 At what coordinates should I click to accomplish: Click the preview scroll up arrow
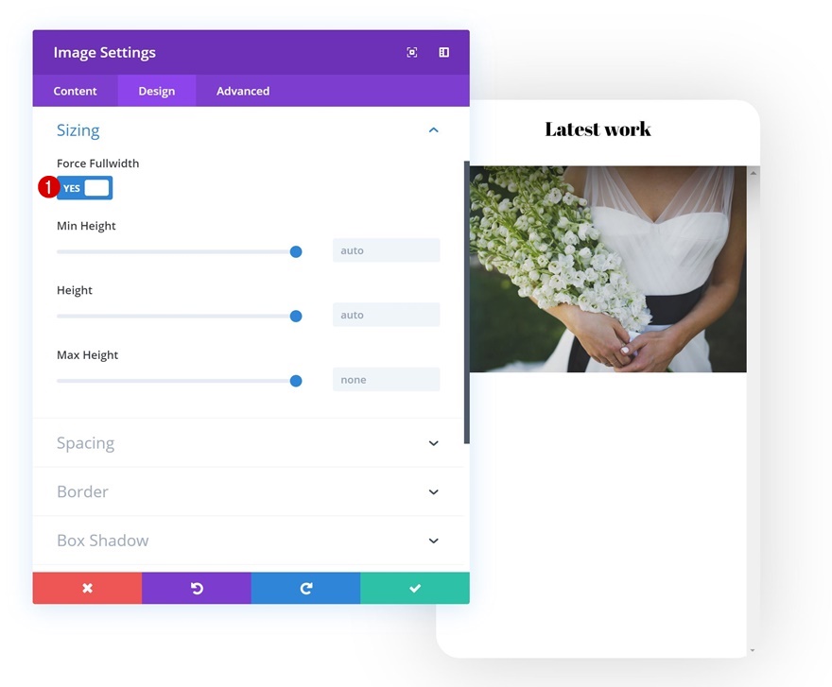(x=753, y=173)
